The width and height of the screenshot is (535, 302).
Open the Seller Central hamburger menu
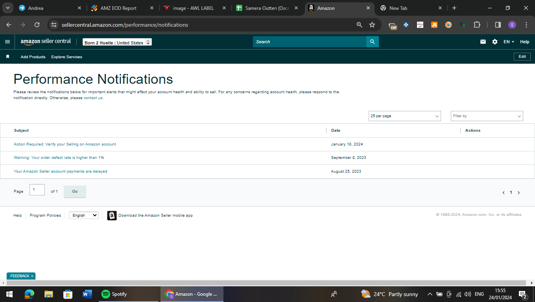(7, 42)
